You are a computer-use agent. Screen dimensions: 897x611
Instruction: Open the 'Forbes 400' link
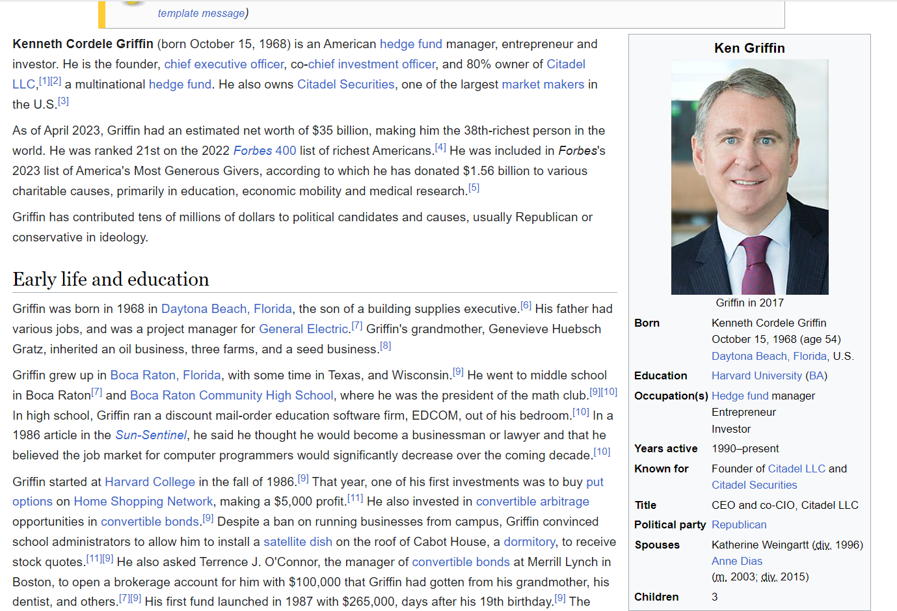click(x=264, y=151)
